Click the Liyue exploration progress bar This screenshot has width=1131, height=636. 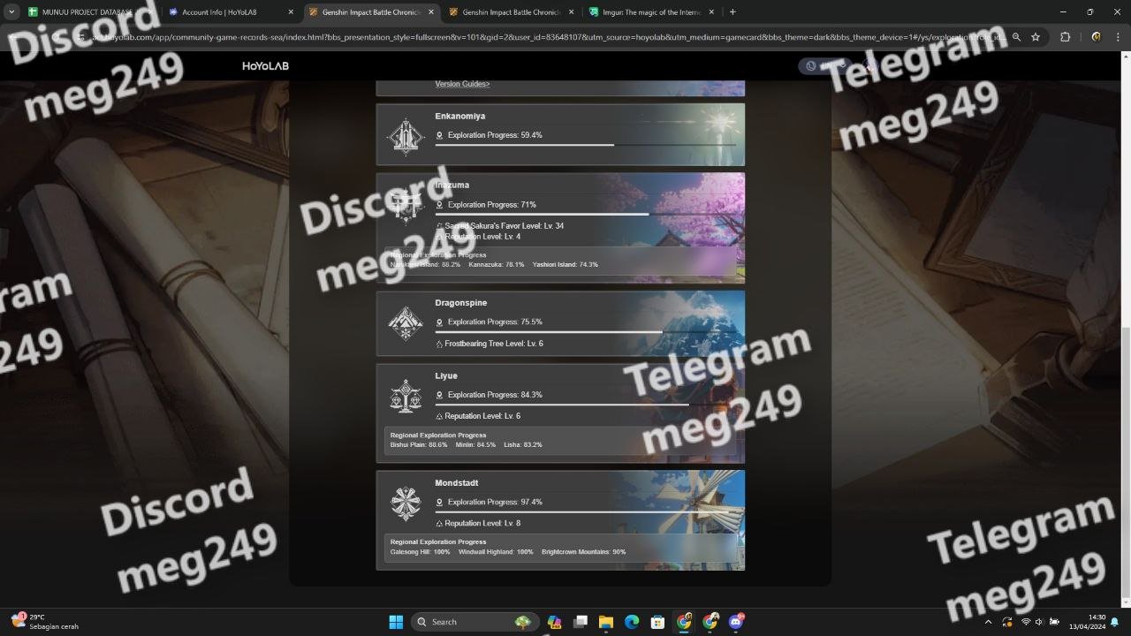tap(585, 405)
